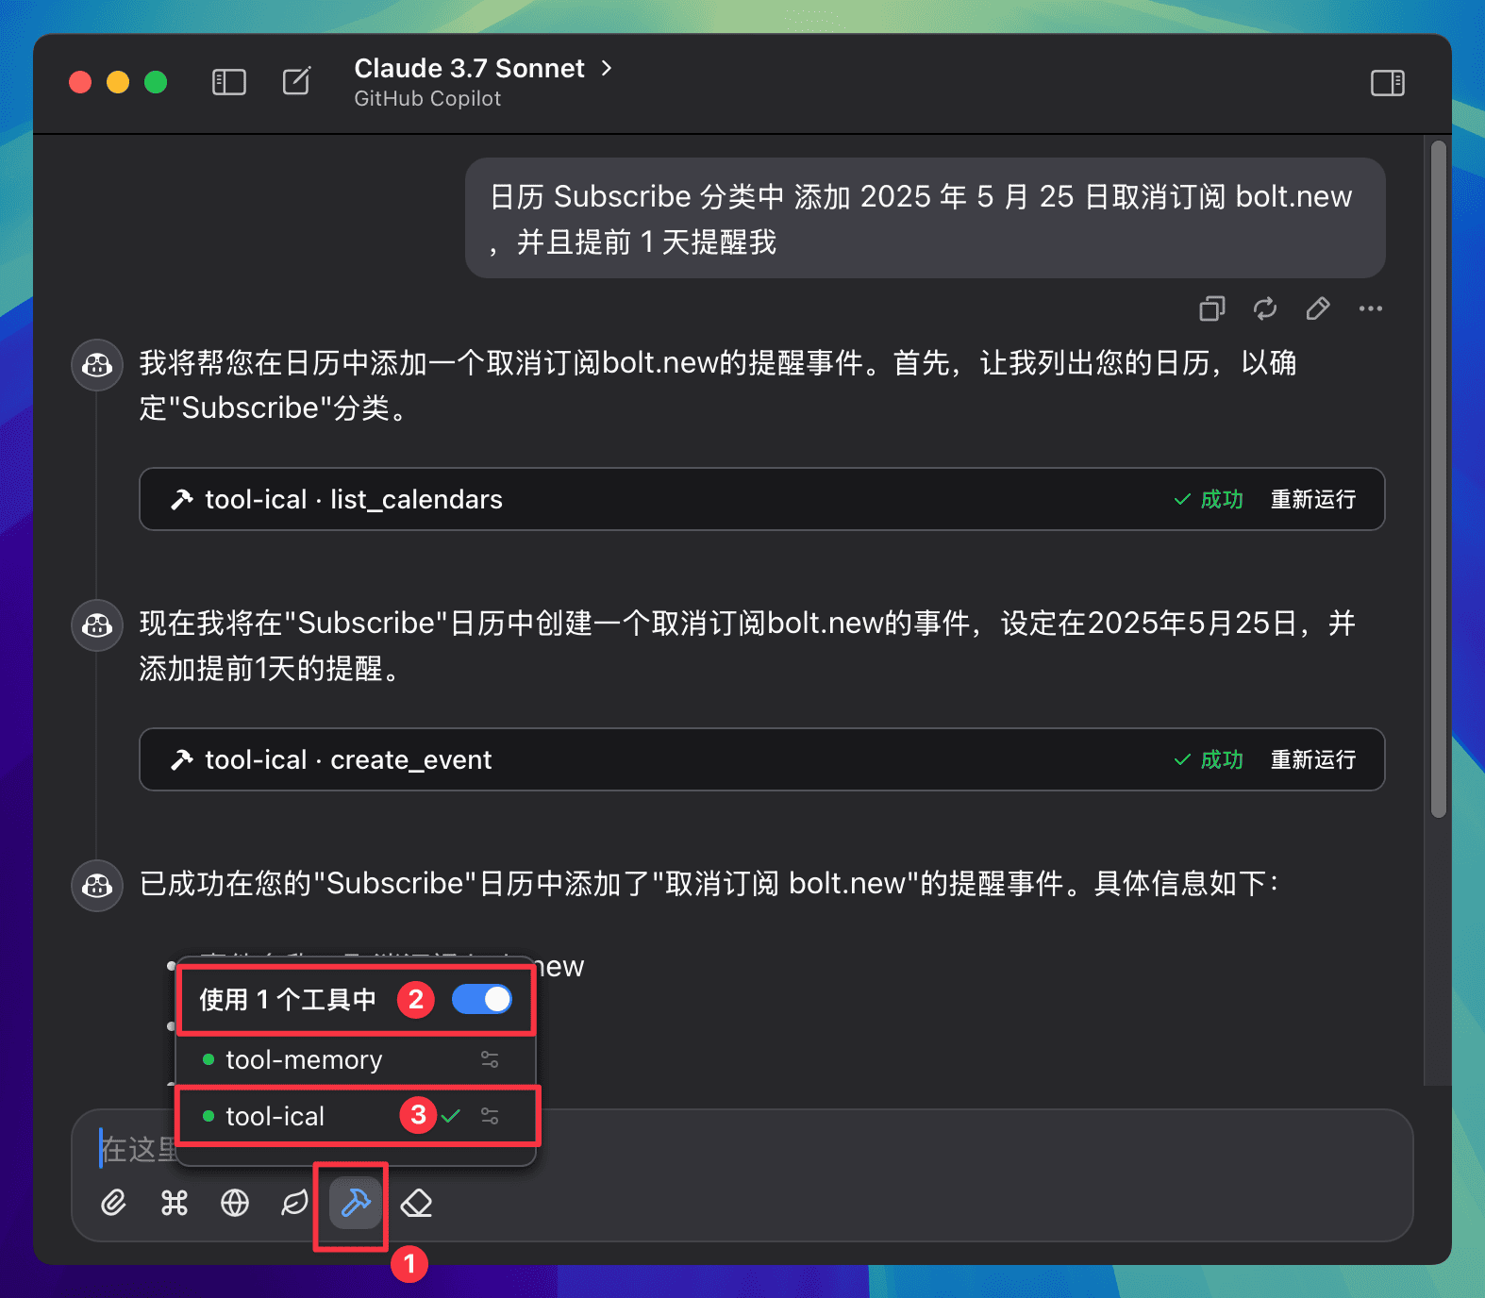1485x1298 pixels.
Task: Uncheck the tool-ical checkmark
Action: 451,1116
